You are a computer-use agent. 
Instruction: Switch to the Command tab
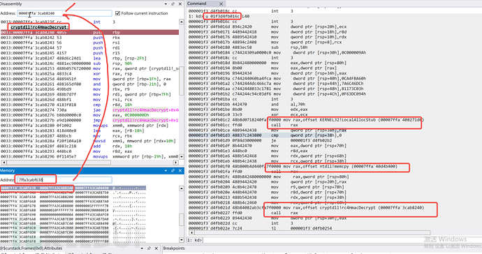click(197, 3)
